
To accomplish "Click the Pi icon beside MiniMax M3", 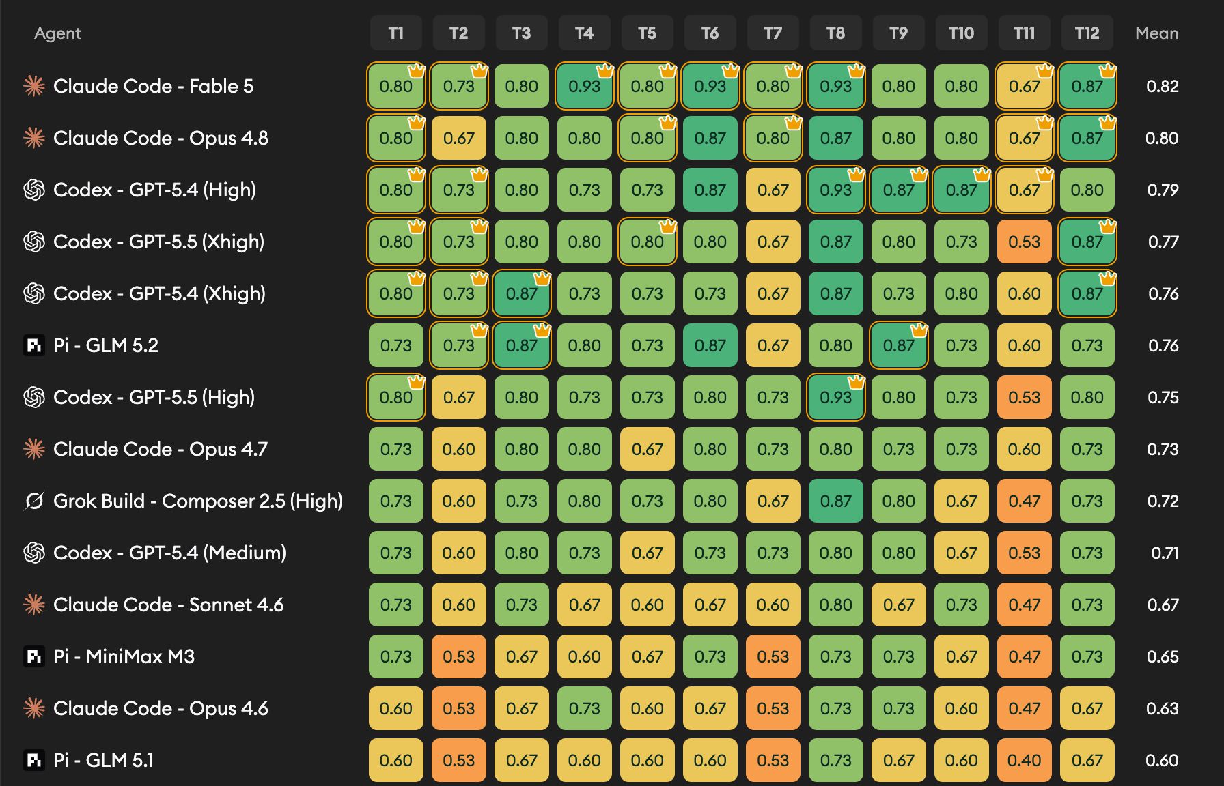I will click(34, 656).
